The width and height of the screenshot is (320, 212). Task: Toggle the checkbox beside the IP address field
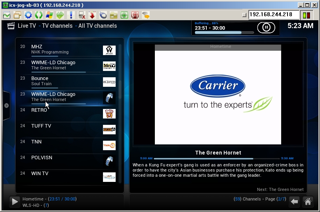click(x=244, y=15)
